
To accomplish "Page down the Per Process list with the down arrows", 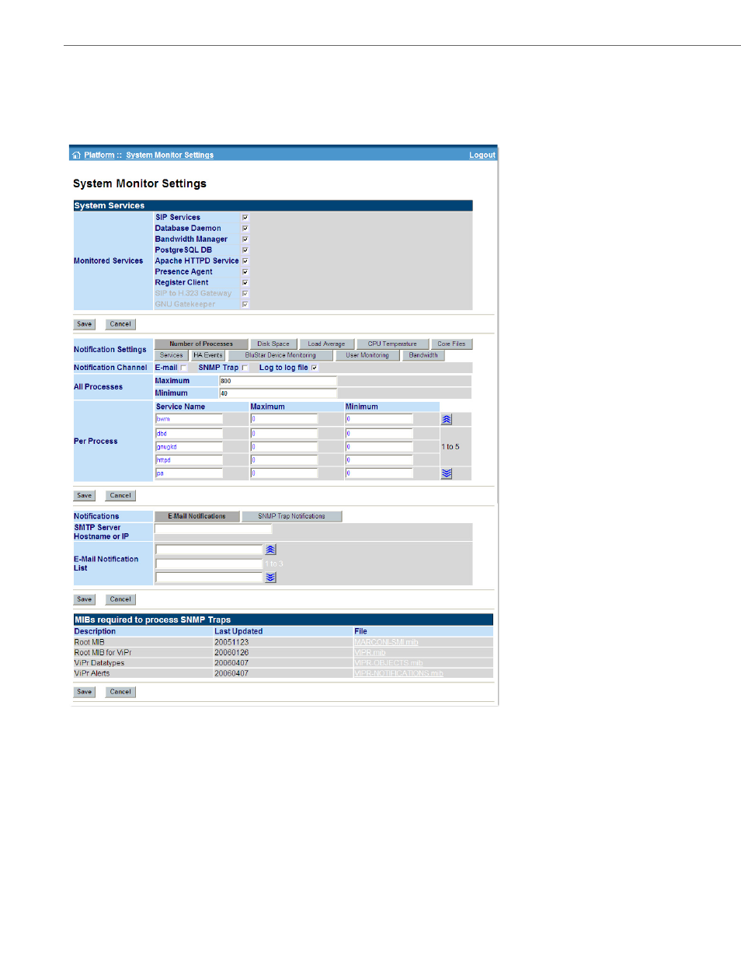I will (x=447, y=473).
